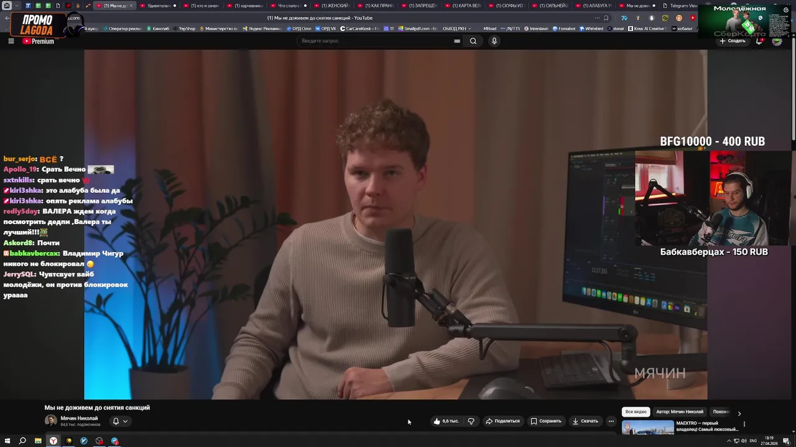This screenshot has height=447, width=796.
Task: Switch to the 'Что стало с' browser tab
Action: 289,6
